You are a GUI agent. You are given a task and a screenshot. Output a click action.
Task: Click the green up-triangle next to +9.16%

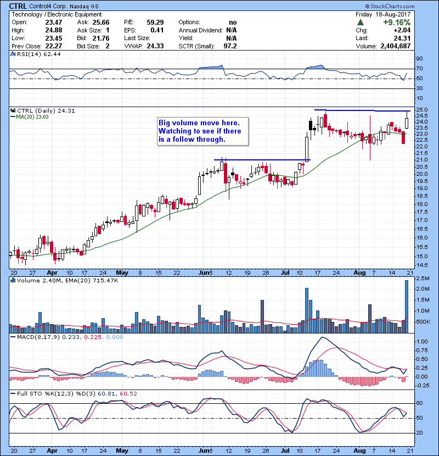(361, 23)
